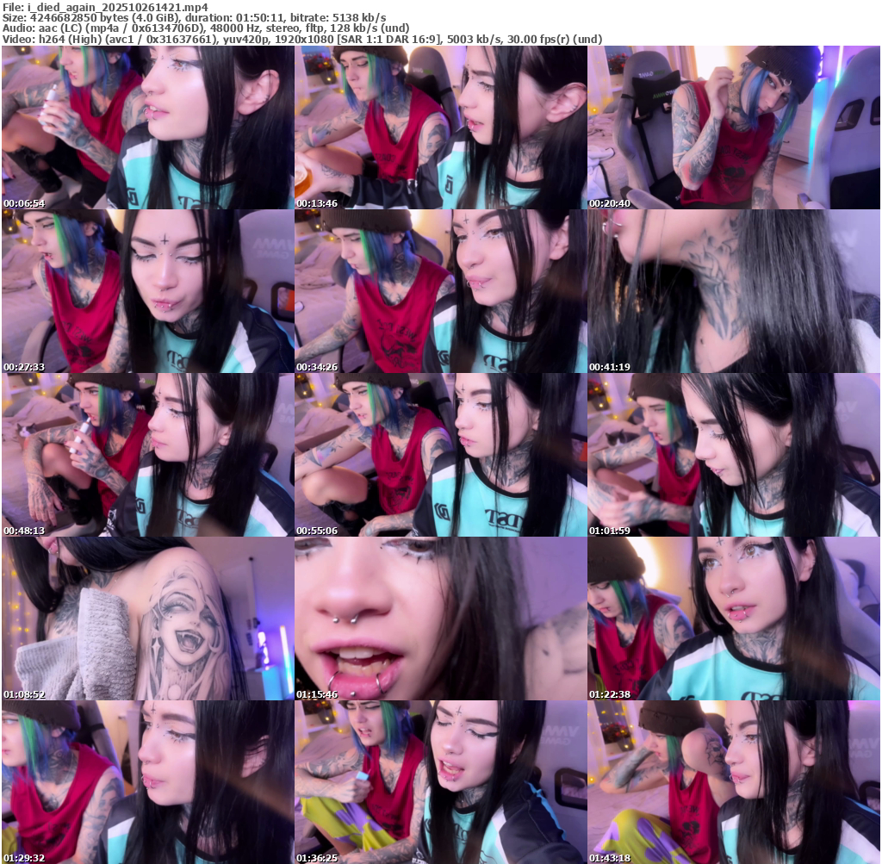Select the thumbnail at 00:48:13
This screenshot has height=864, width=882.
[x=148, y=455]
